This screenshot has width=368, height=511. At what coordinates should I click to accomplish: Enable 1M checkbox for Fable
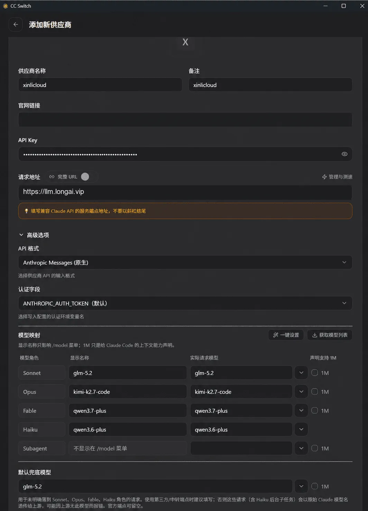click(x=315, y=410)
